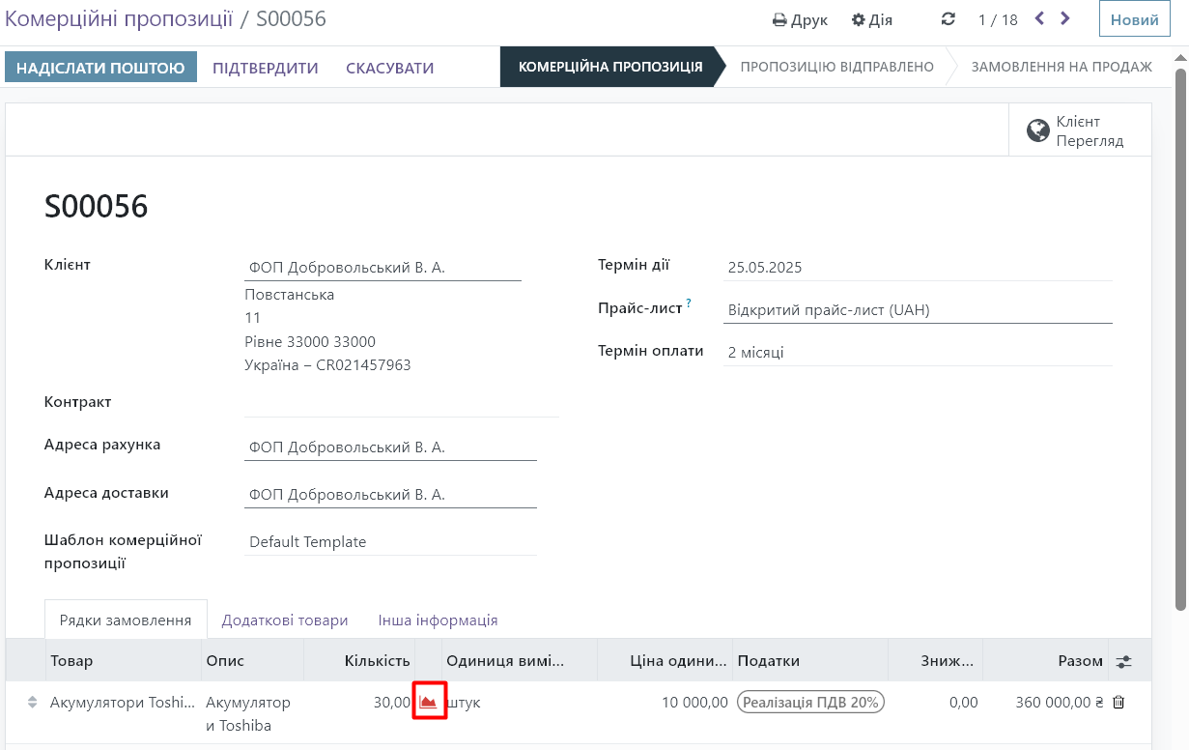
Task: Open the Дія actions menu
Action: pos(871,19)
